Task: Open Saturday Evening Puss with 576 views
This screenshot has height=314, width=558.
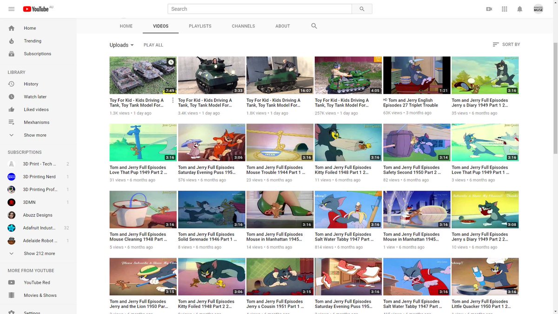Action: [x=206, y=170]
